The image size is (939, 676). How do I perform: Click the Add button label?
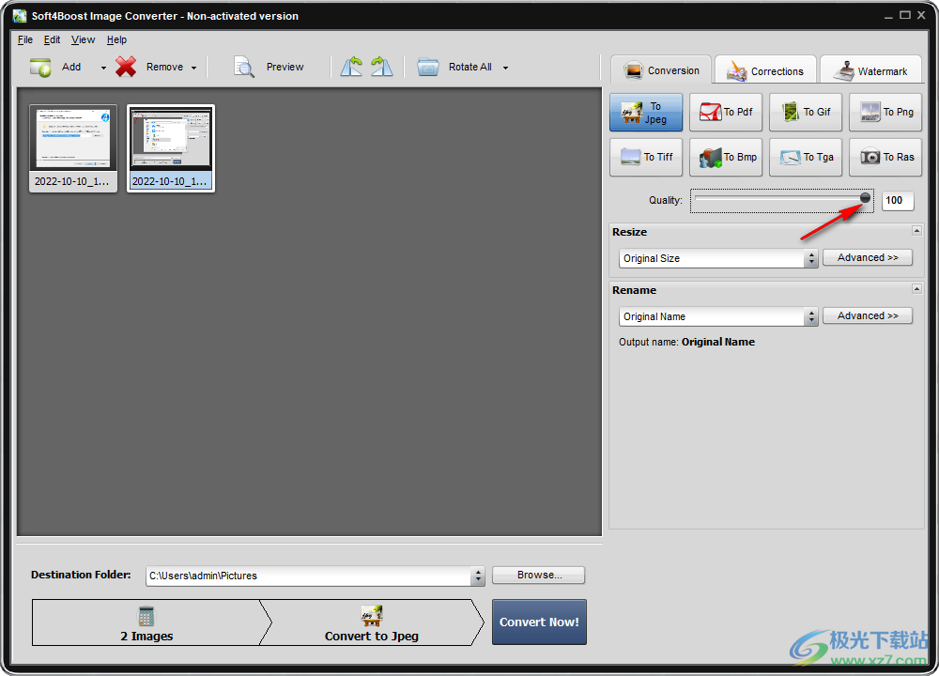[71, 67]
